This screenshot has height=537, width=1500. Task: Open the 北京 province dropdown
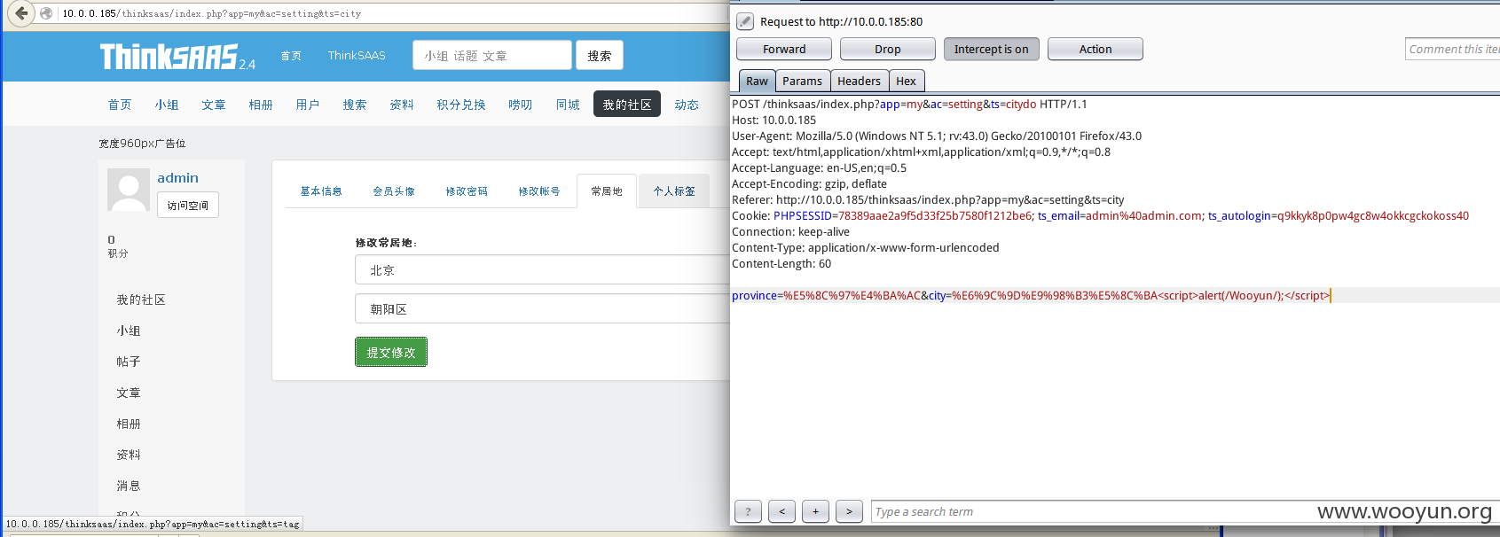coord(542,270)
